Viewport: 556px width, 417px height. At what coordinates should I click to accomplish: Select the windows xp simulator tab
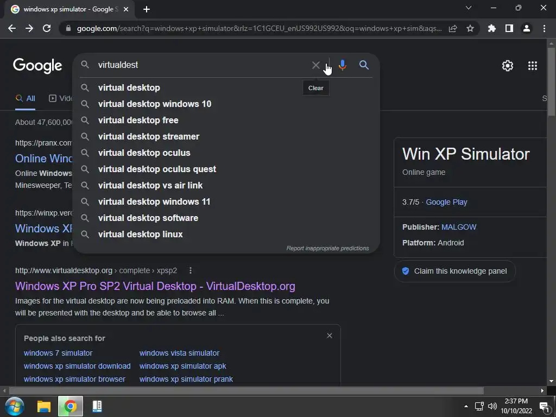tap(69, 9)
